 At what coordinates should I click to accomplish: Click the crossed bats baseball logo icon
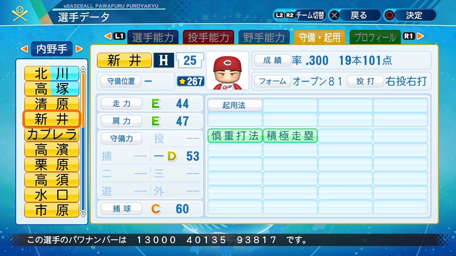20,14
